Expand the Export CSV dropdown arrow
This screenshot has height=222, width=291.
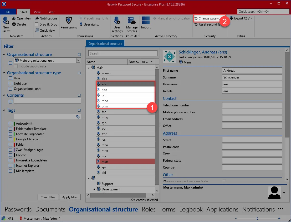[252, 18]
